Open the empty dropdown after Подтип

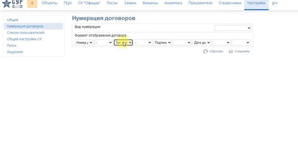click(182, 43)
